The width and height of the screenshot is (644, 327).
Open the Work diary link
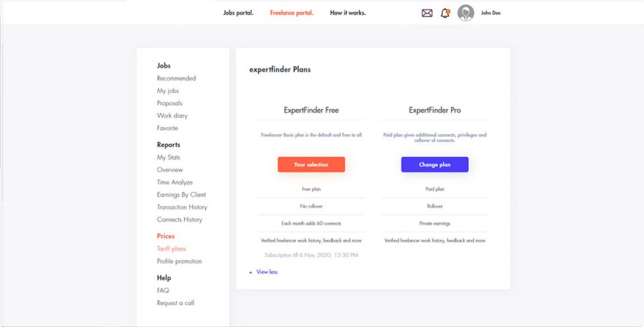tap(172, 116)
